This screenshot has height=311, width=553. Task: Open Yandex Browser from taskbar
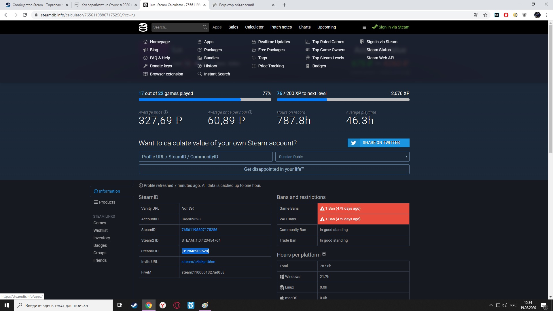pos(163,305)
